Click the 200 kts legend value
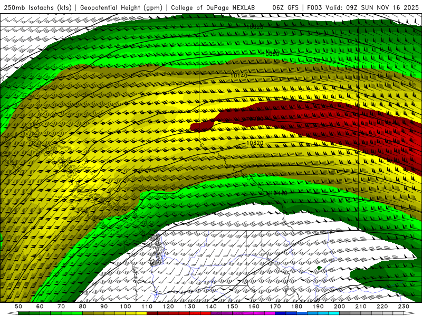Viewport: 422px width, 316px height. click(340, 307)
